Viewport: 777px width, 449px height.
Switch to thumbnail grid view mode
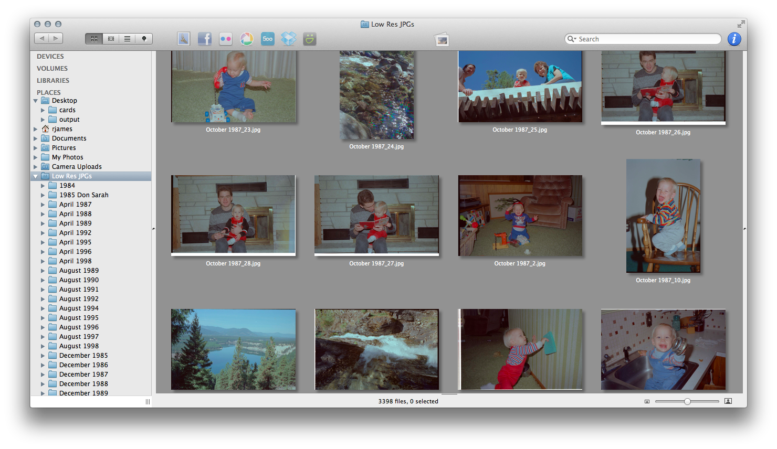(94, 39)
